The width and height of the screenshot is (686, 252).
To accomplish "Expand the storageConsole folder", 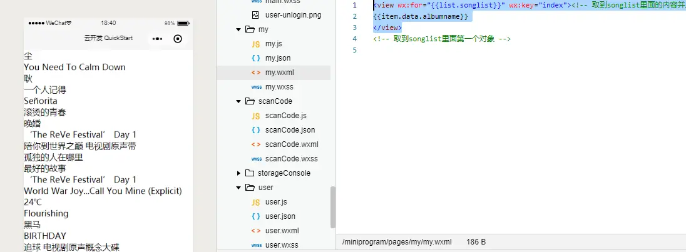I will click(238, 173).
